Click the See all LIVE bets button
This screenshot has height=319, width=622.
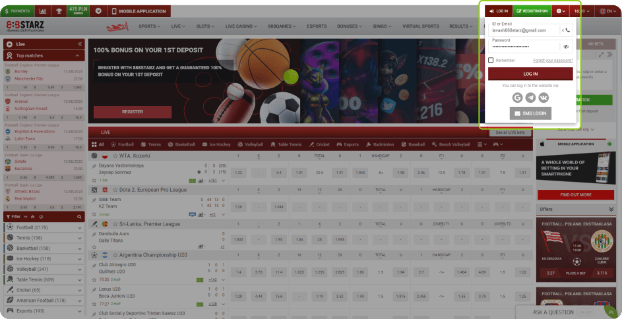coord(510,132)
